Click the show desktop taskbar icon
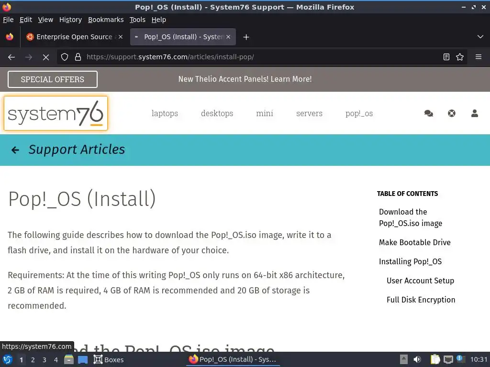 (x=83, y=360)
